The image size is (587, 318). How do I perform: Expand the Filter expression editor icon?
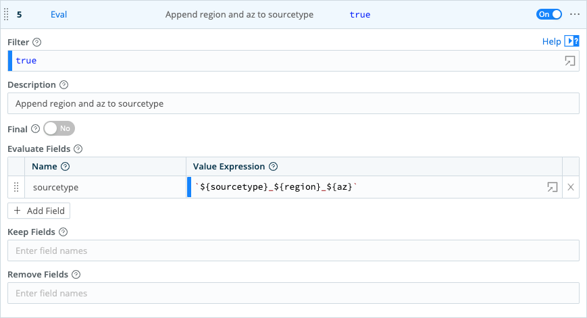570,61
